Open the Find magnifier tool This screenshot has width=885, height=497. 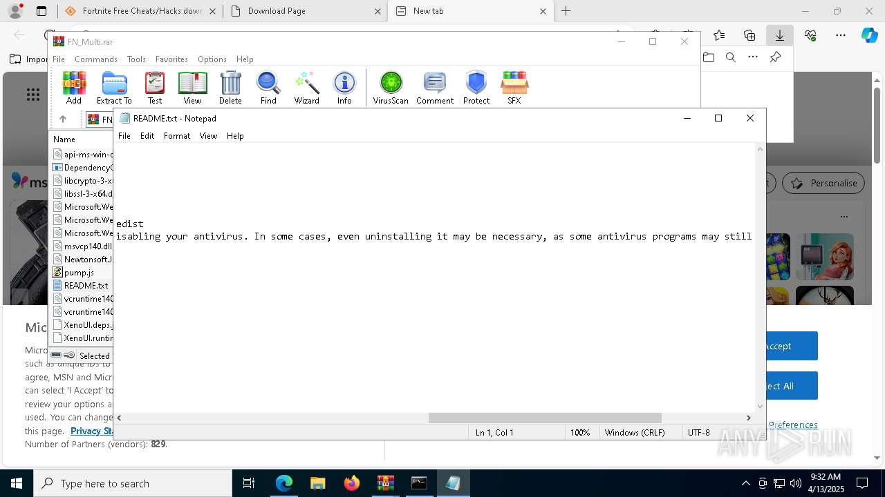point(268,88)
